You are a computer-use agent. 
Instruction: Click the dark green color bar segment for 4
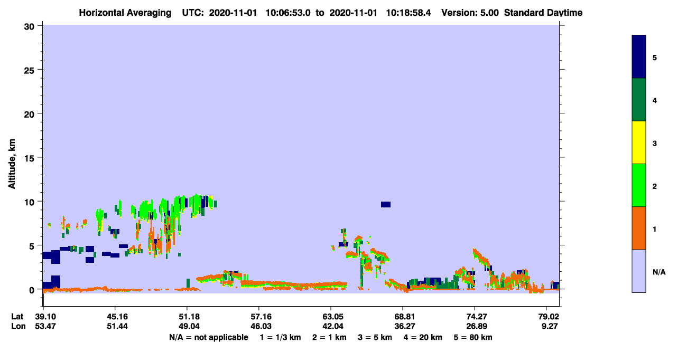pos(639,100)
